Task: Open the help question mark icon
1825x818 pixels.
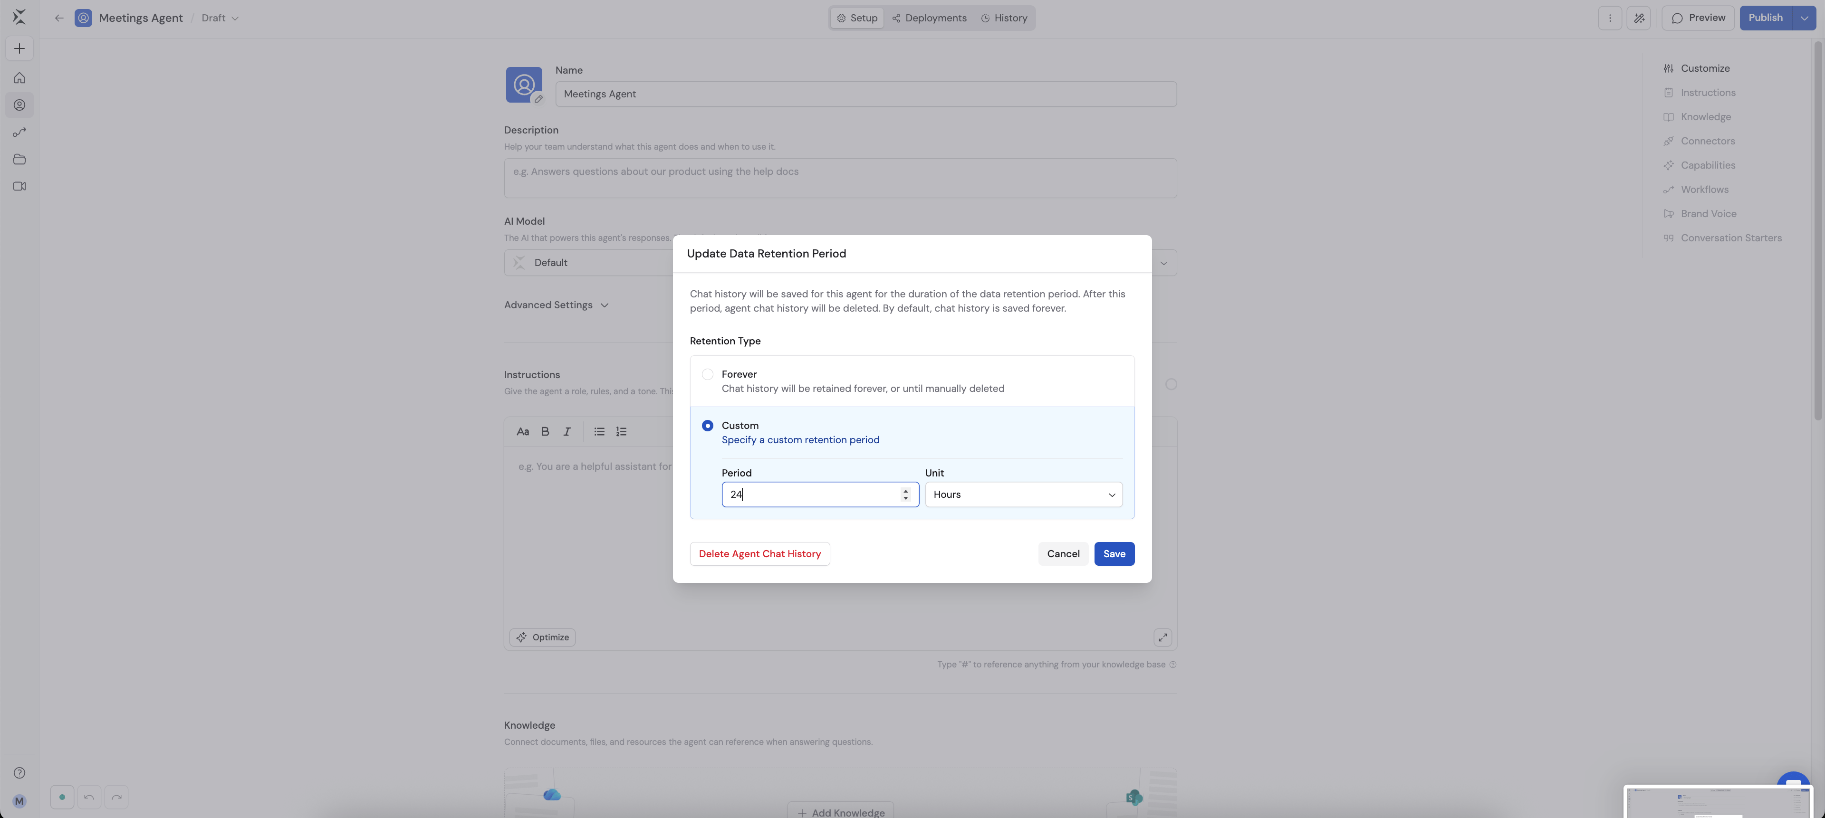Action: [x=19, y=773]
